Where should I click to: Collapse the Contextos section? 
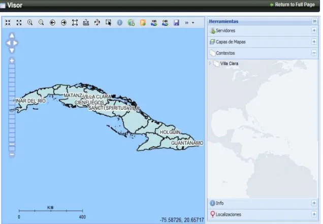pyautogui.click(x=314, y=53)
